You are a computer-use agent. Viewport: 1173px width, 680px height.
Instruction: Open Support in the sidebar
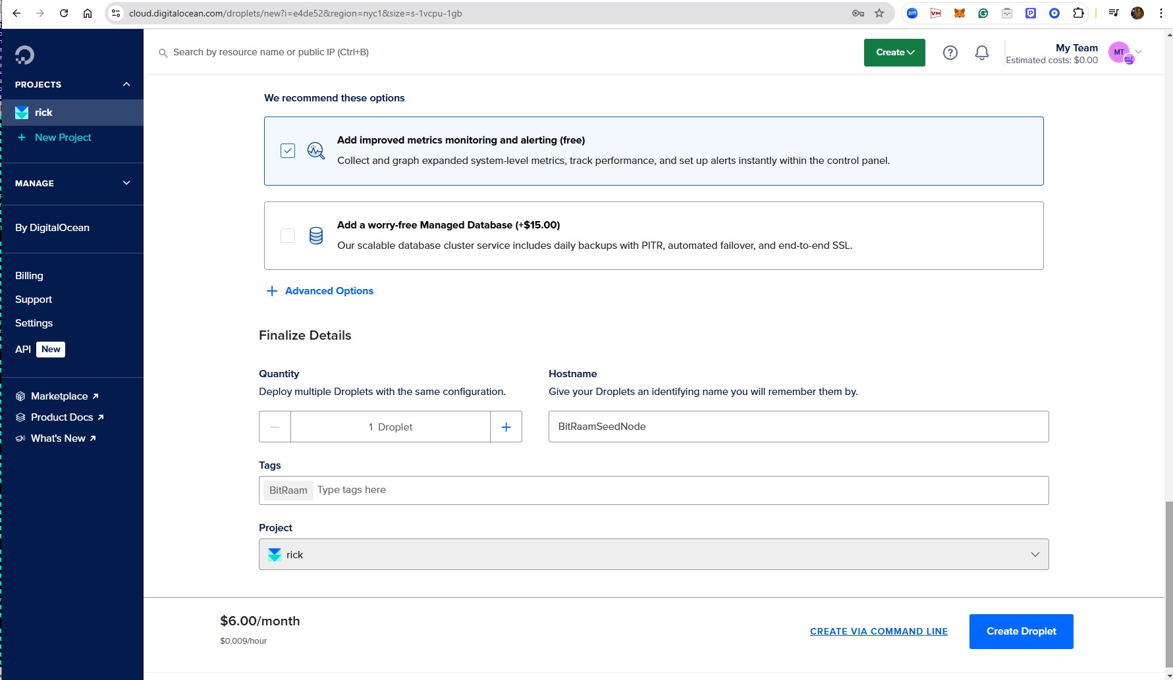34,300
